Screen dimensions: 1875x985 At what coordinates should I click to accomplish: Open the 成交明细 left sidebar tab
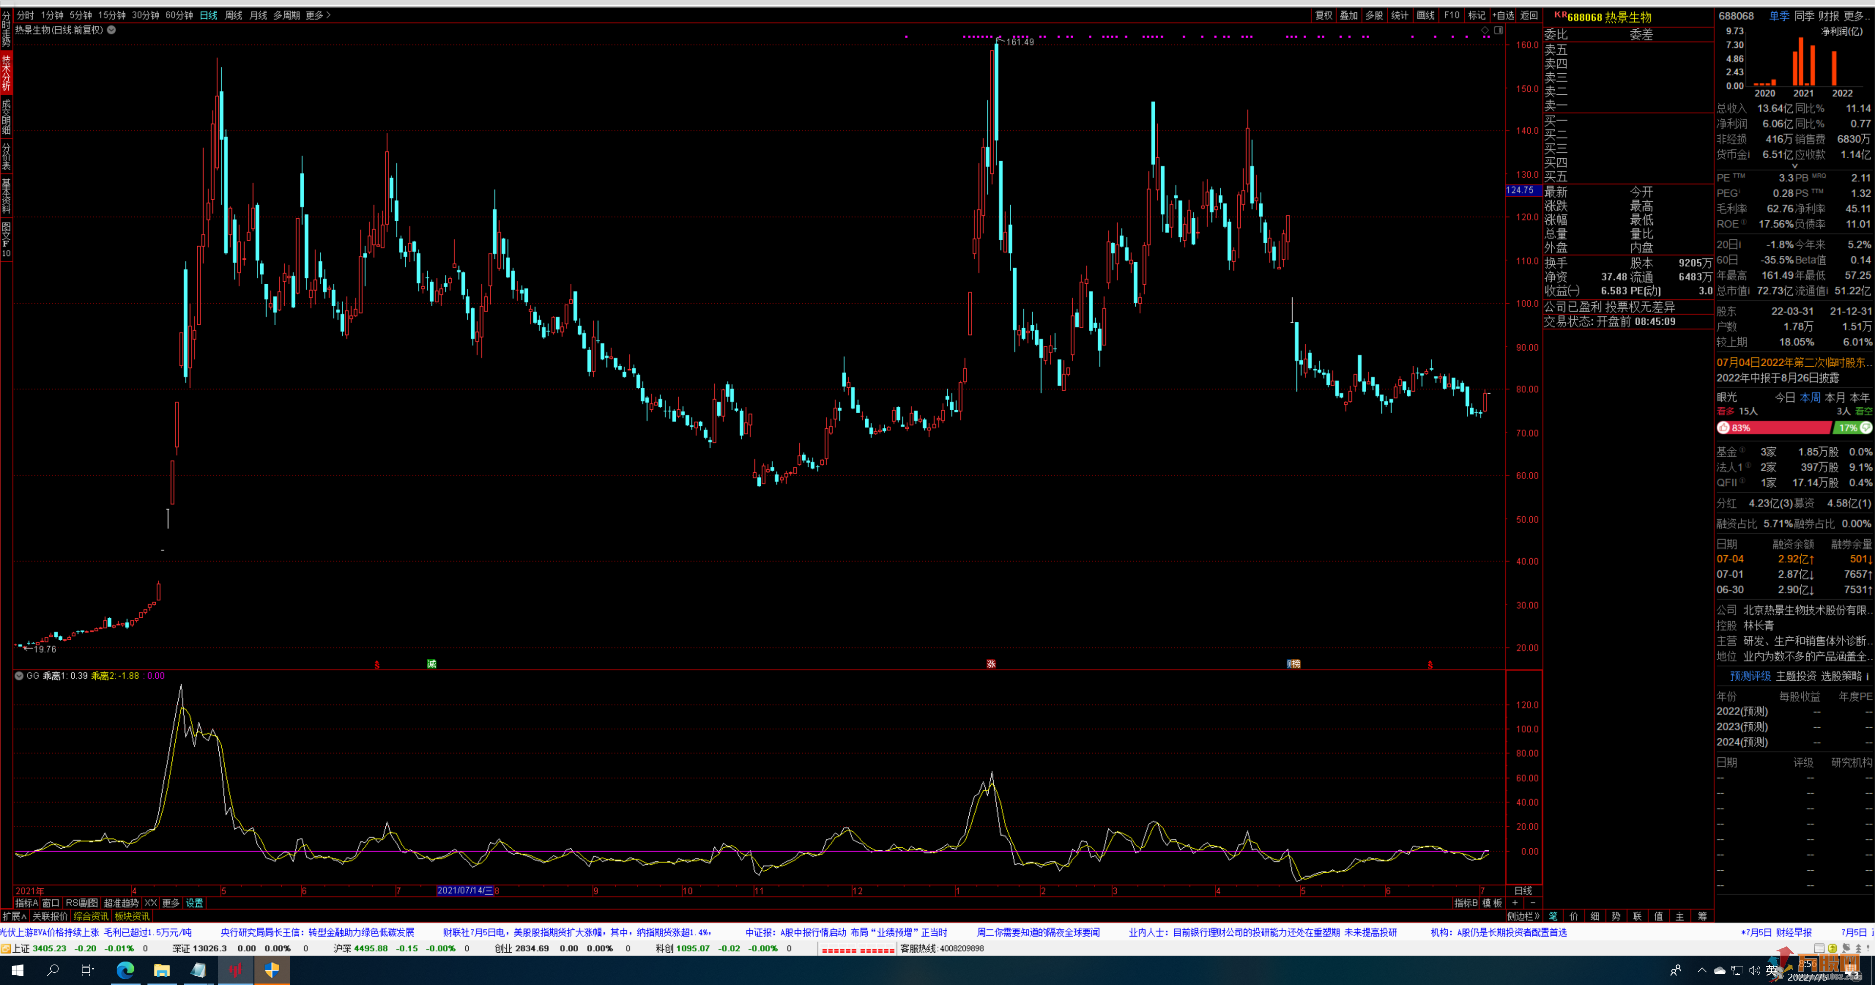coord(6,117)
